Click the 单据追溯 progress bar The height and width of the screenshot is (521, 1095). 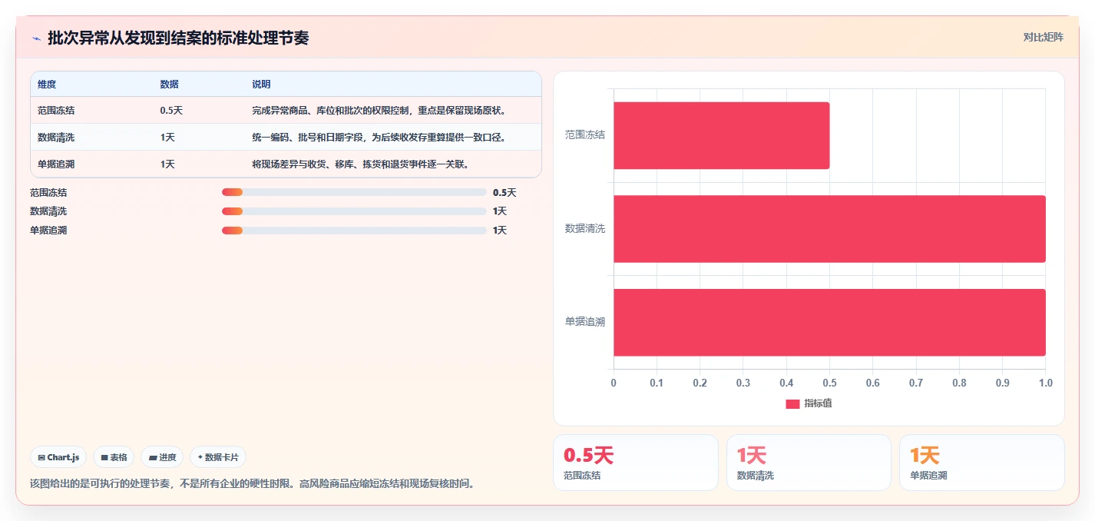[354, 230]
